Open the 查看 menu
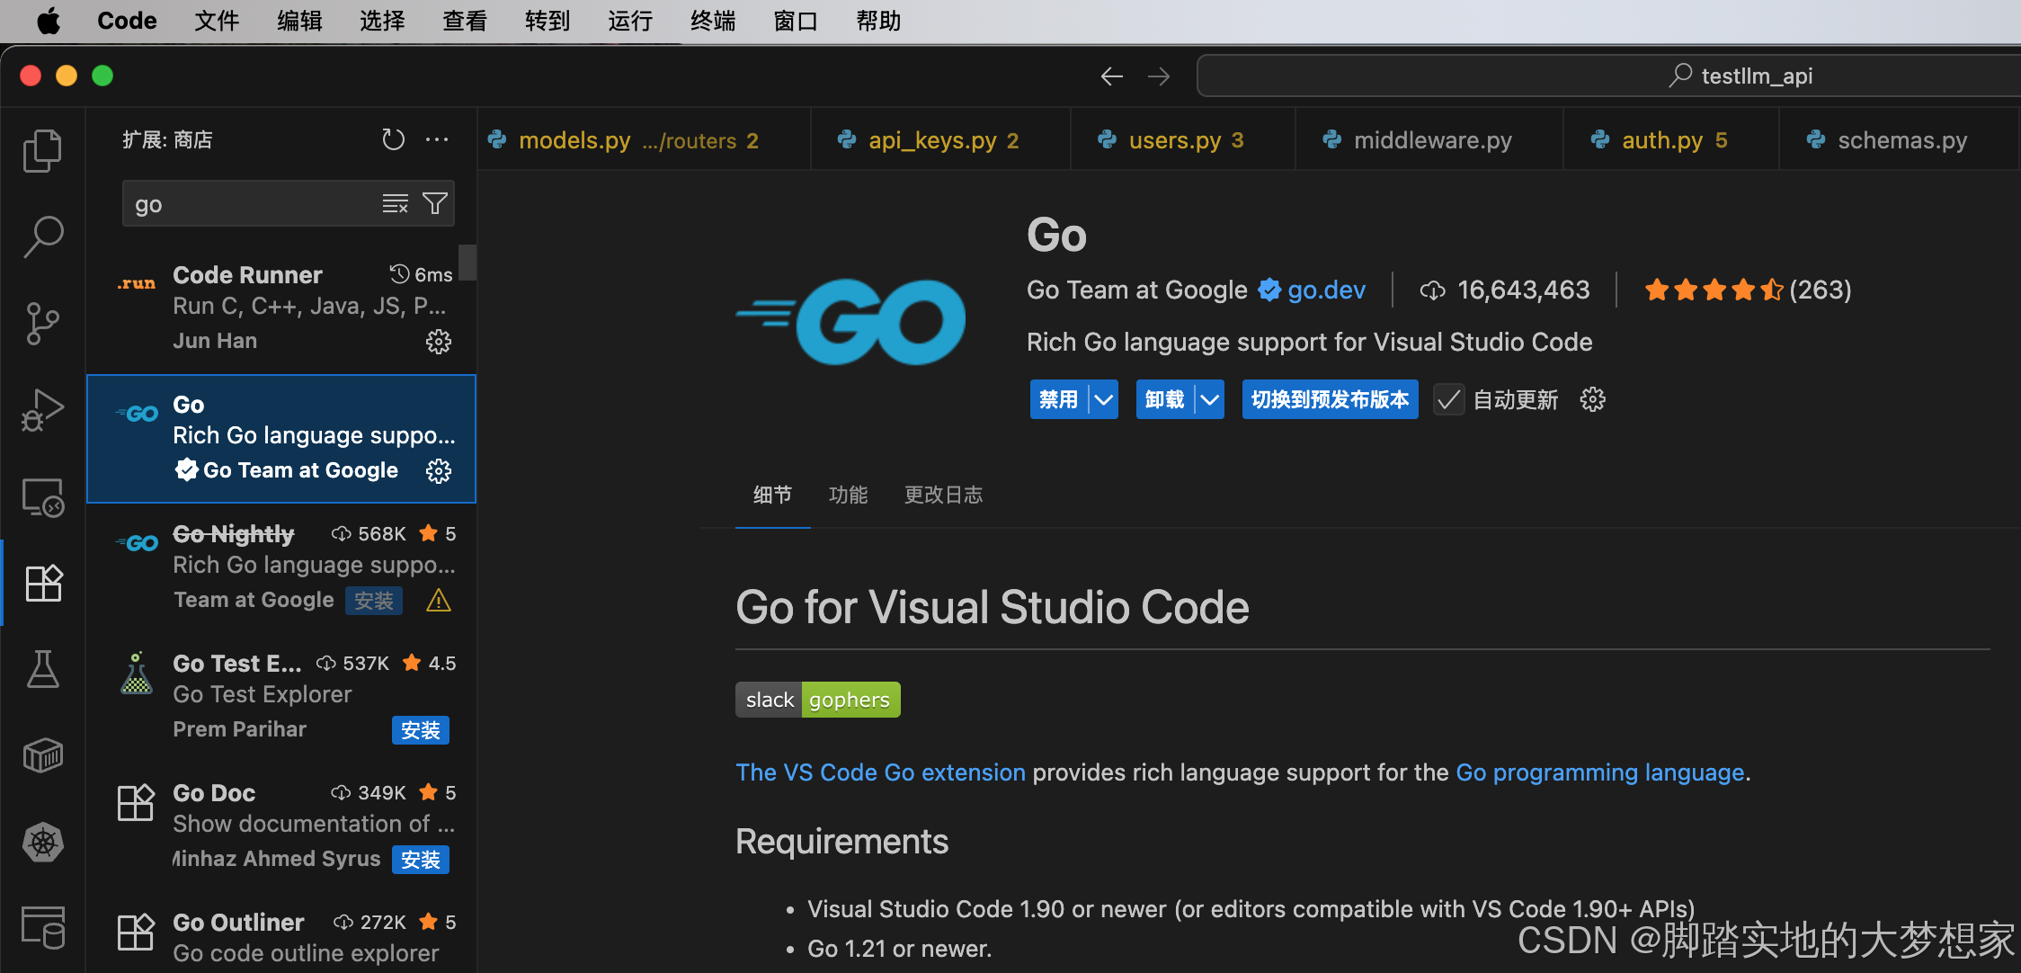Viewport: 2021px width, 973px height. coord(465,21)
